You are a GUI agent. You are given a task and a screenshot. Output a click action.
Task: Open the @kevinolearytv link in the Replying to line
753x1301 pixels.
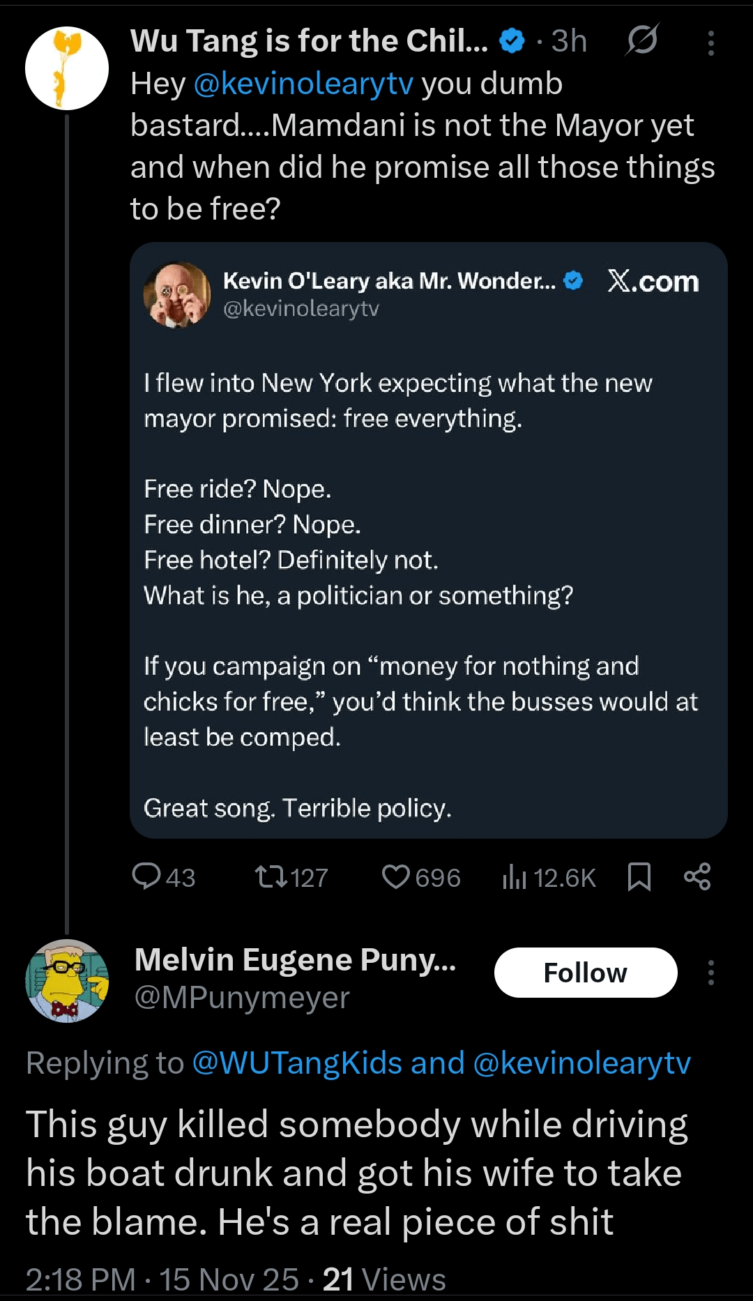(x=581, y=1063)
